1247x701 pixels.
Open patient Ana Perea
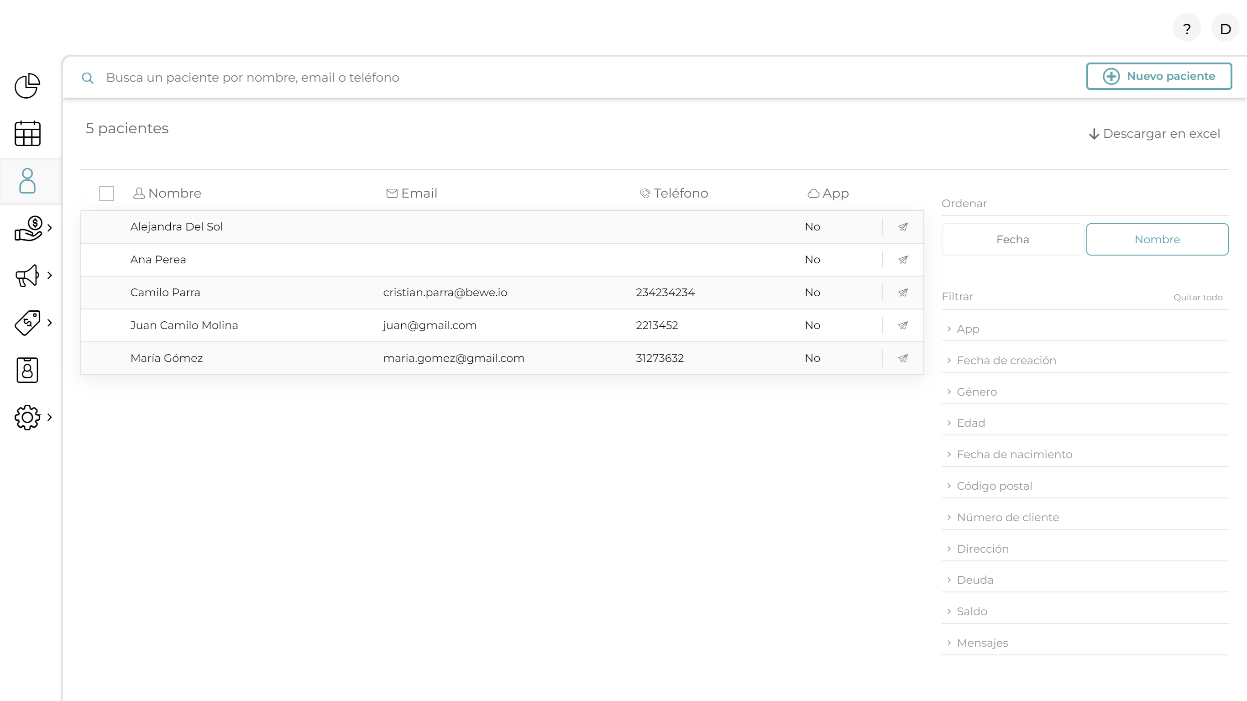pos(158,260)
